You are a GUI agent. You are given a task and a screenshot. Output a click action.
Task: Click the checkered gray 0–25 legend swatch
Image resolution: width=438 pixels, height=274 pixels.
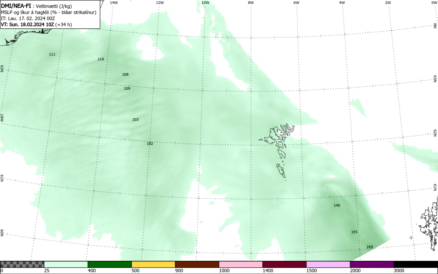pos(22,264)
